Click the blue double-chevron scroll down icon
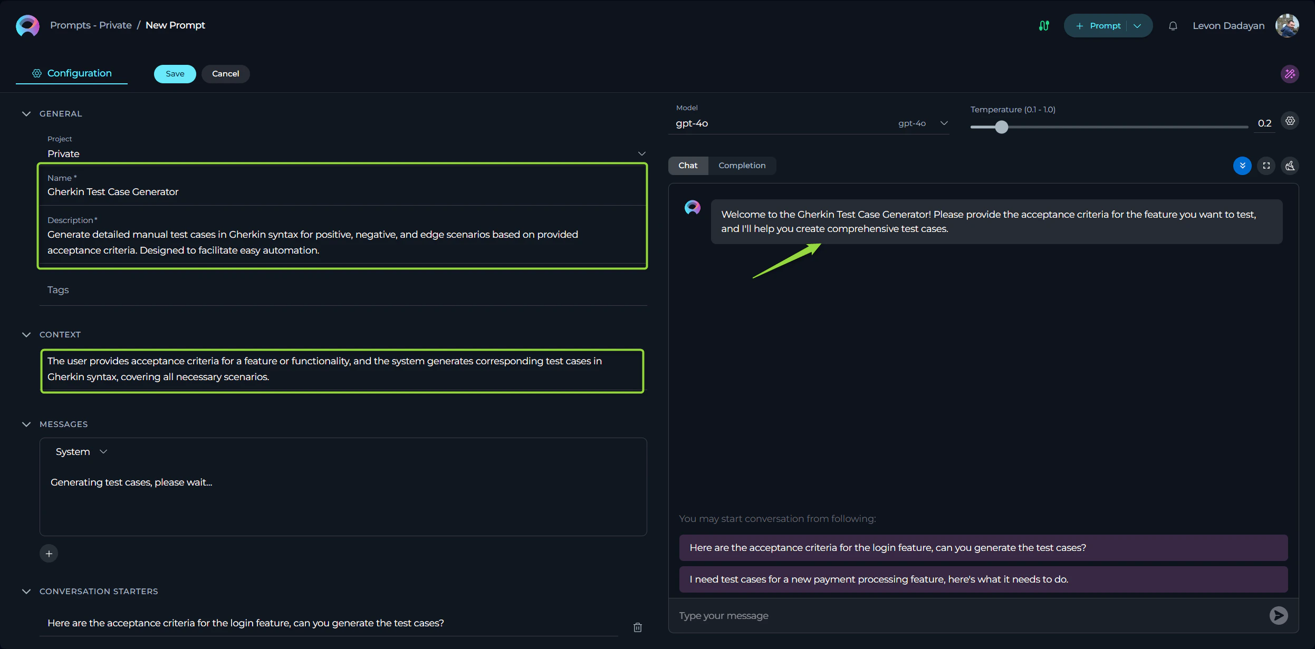This screenshot has height=649, width=1315. (x=1242, y=166)
